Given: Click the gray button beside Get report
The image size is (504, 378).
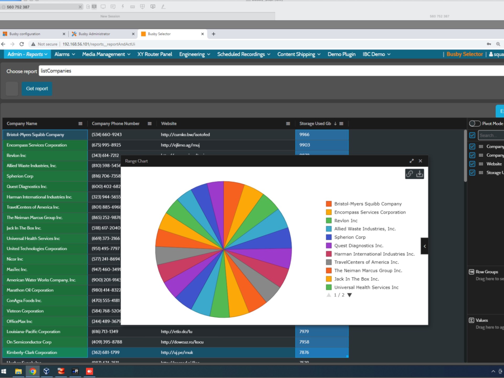Looking at the screenshot, I should point(12,89).
